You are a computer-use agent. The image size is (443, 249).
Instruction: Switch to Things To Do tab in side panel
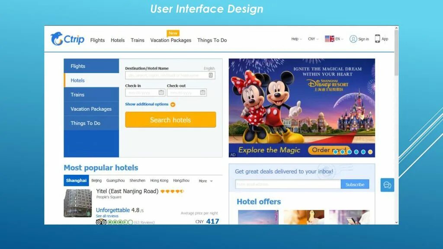[x=91, y=123]
